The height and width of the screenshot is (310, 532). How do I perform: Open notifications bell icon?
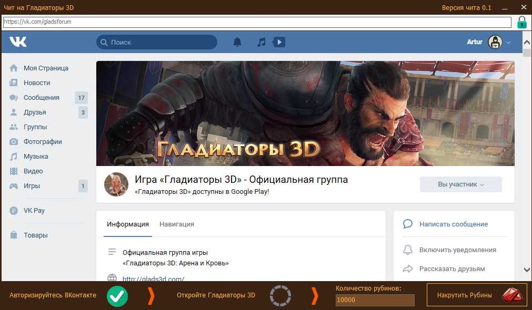237,42
